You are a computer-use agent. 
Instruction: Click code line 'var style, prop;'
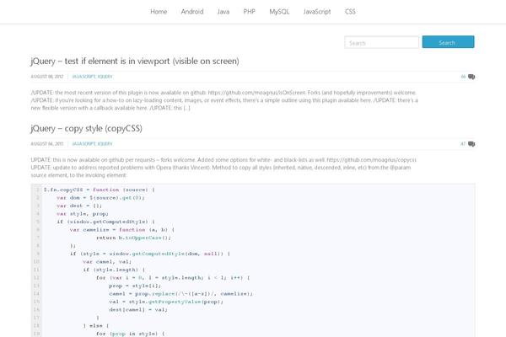point(83,214)
